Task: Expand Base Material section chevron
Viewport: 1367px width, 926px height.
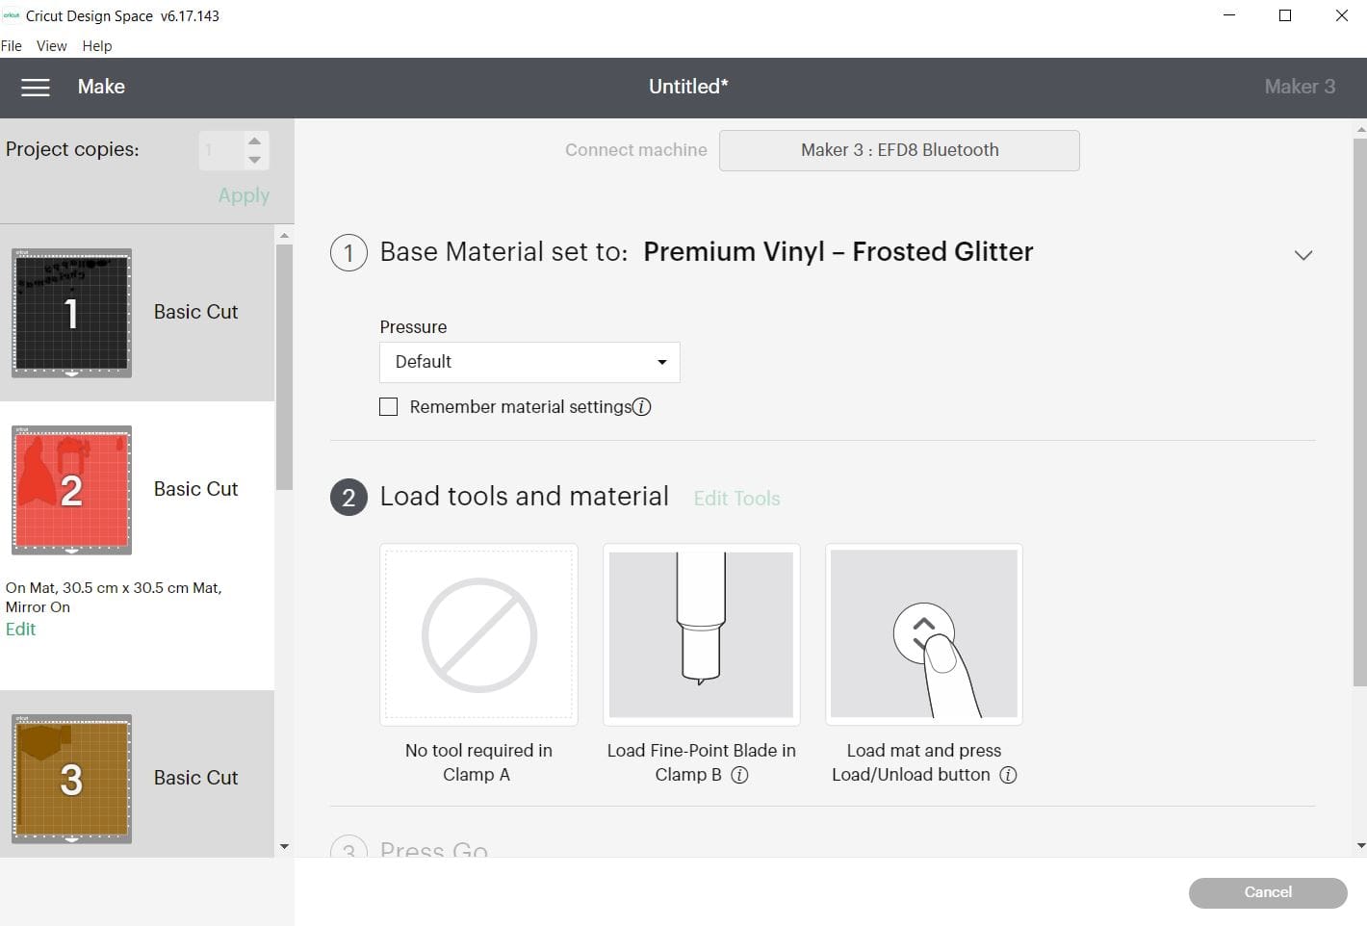Action: click(1303, 255)
